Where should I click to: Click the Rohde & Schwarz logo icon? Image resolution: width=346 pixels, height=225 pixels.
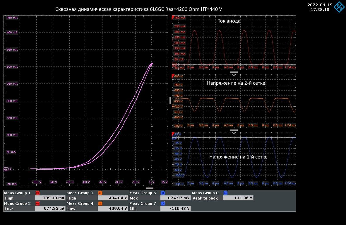coord(339,7)
